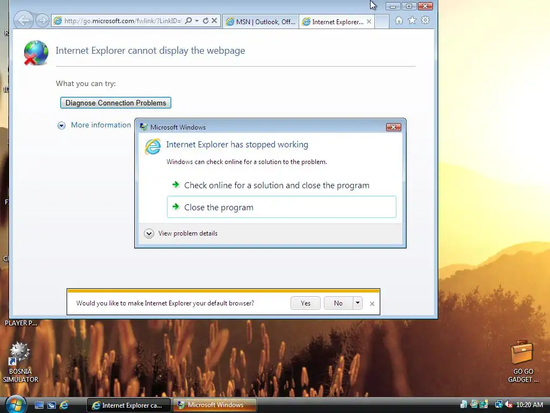Close the Internet Explorer error tab
Image resolution: width=550 pixels, height=413 pixels.
369,22
